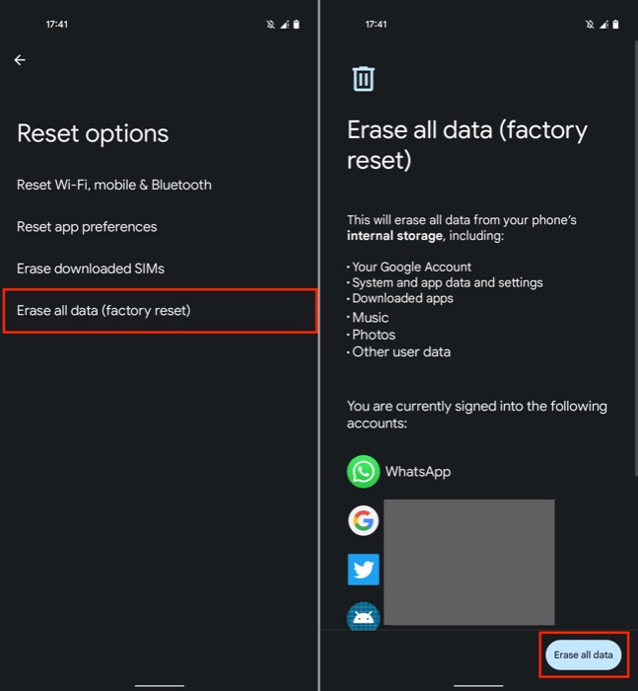Tap the grey redacted account names area

(x=469, y=562)
